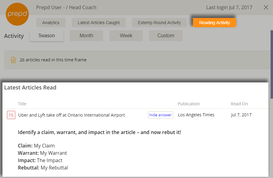Select the Reading Activity tab
The image size is (273, 178).
coord(214,23)
